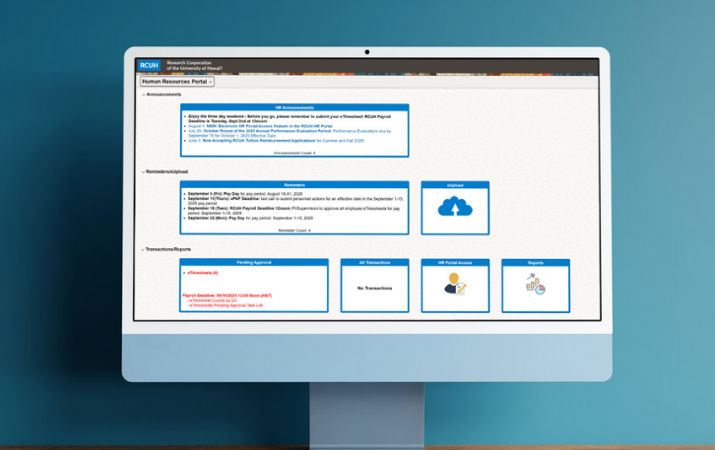The height and width of the screenshot is (450, 715).
Task: Open the HR Portal Access person icon
Action: (x=455, y=284)
